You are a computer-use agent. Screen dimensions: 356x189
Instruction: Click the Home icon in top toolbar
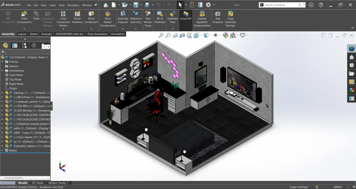point(106,5)
